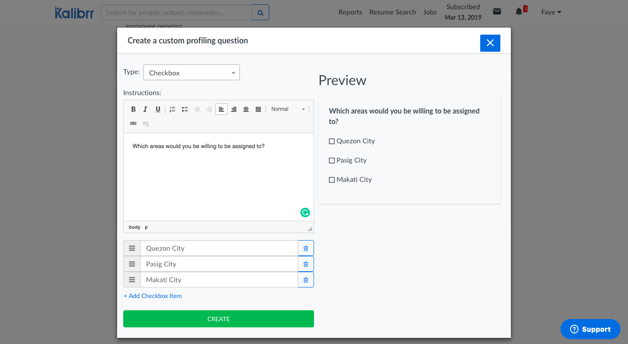Toggle bold formatting in the instructions editor
Screen dimensions: 628x344
[x=133, y=109]
